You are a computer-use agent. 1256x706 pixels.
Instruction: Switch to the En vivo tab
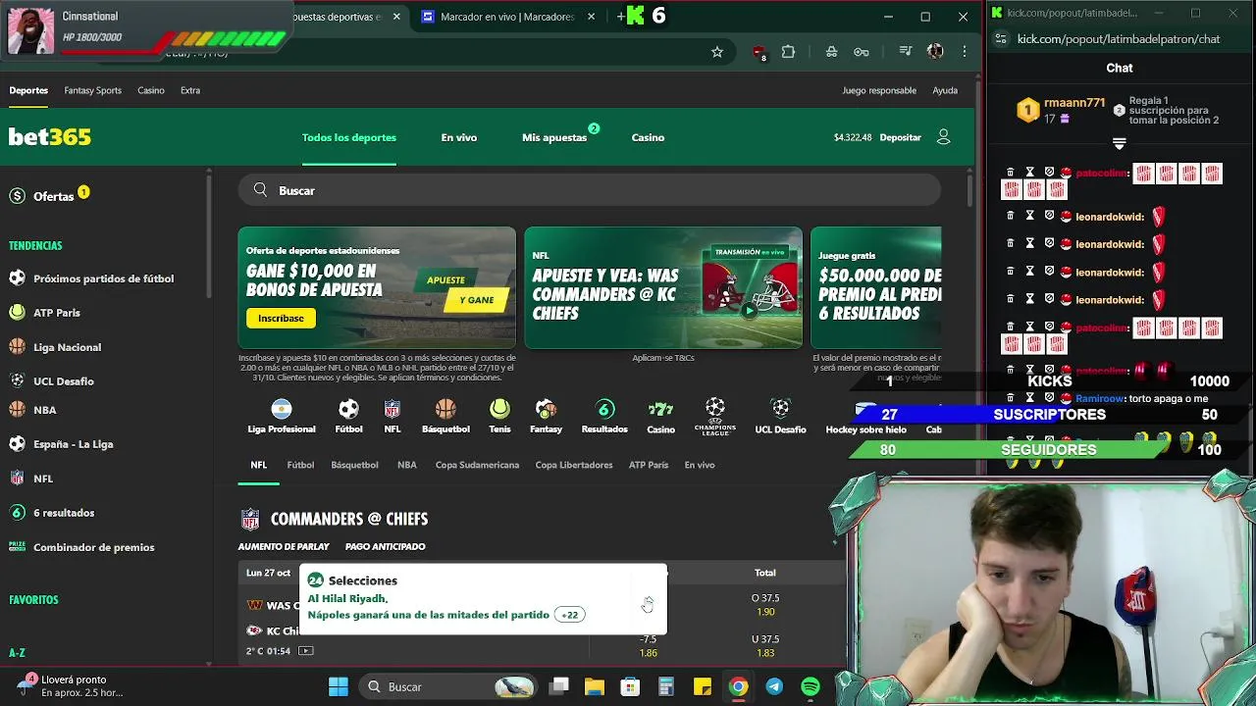459,137
